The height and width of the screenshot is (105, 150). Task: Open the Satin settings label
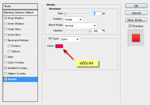click(11, 57)
